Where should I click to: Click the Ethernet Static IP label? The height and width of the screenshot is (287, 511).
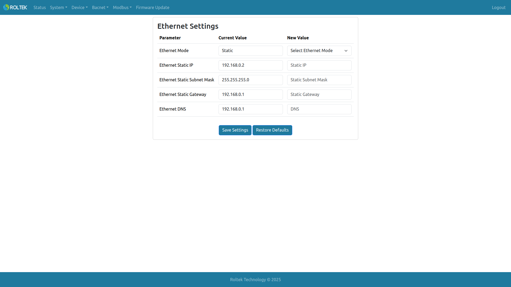click(x=176, y=65)
